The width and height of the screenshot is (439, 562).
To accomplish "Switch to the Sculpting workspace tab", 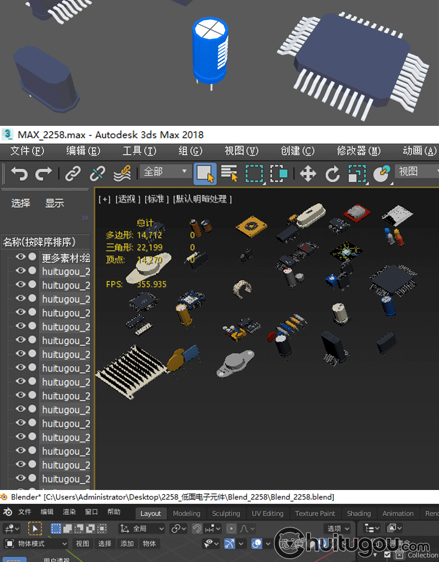I will pyautogui.click(x=226, y=513).
